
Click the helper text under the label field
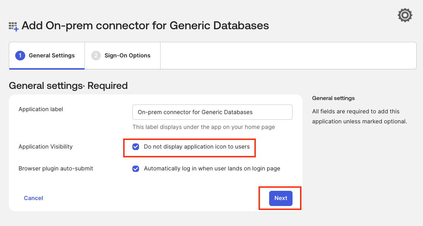[204, 127]
